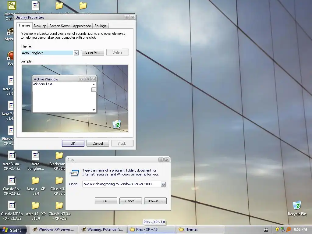The width and height of the screenshot is (312, 234).
Task: Click the Run dialog program icon
Action: pos(74,173)
